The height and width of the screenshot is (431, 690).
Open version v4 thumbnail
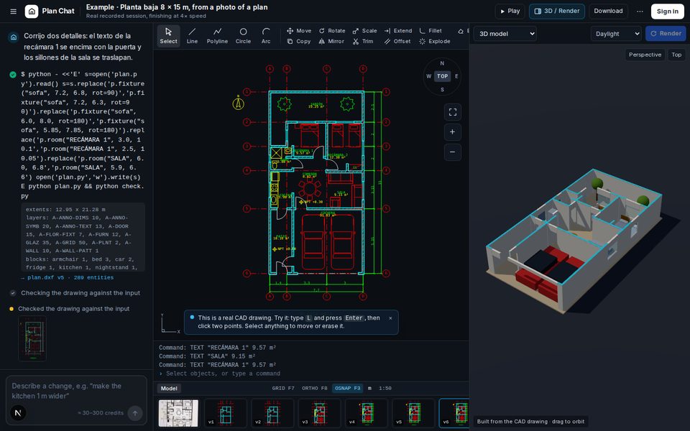tap(366, 413)
